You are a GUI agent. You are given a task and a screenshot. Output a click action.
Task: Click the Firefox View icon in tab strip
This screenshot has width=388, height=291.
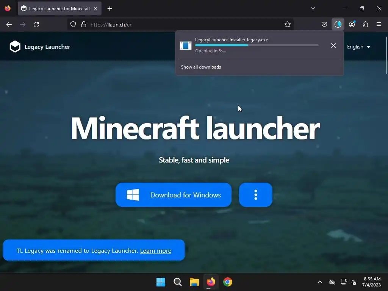coord(8,8)
